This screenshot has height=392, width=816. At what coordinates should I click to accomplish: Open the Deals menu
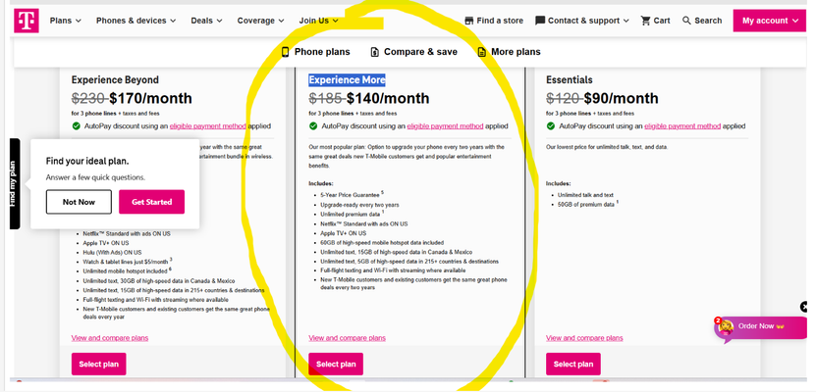206,21
